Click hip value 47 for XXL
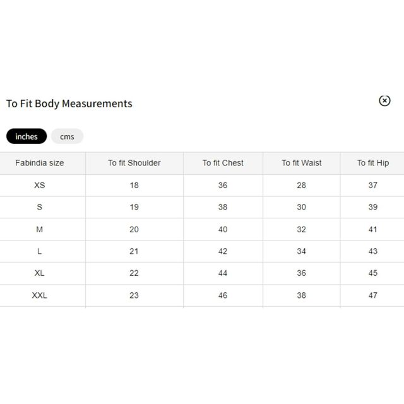Image resolution: width=404 pixels, height=404 pixels. point(373,295)
